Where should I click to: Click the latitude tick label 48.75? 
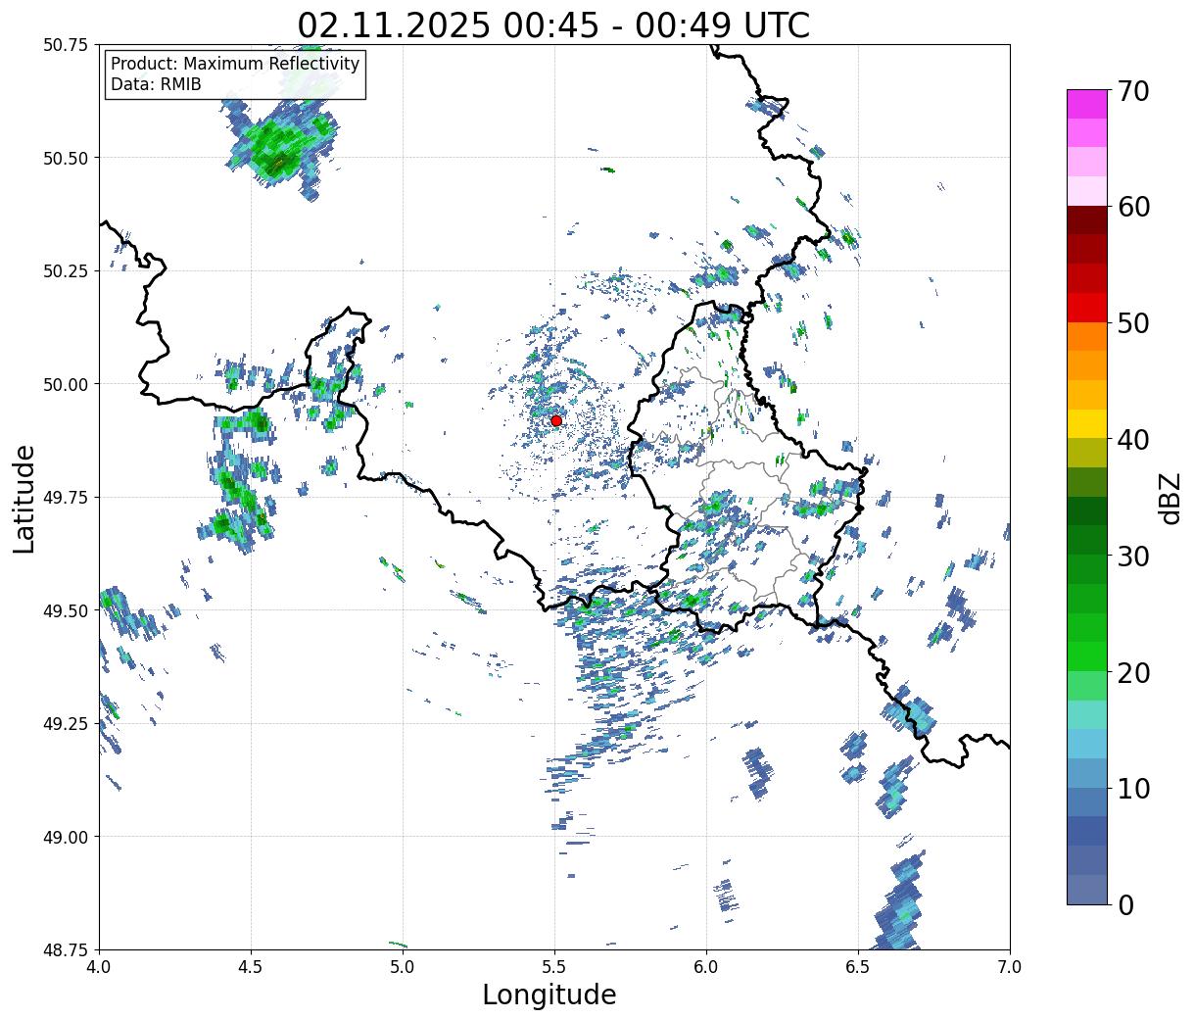click(66, 949)
